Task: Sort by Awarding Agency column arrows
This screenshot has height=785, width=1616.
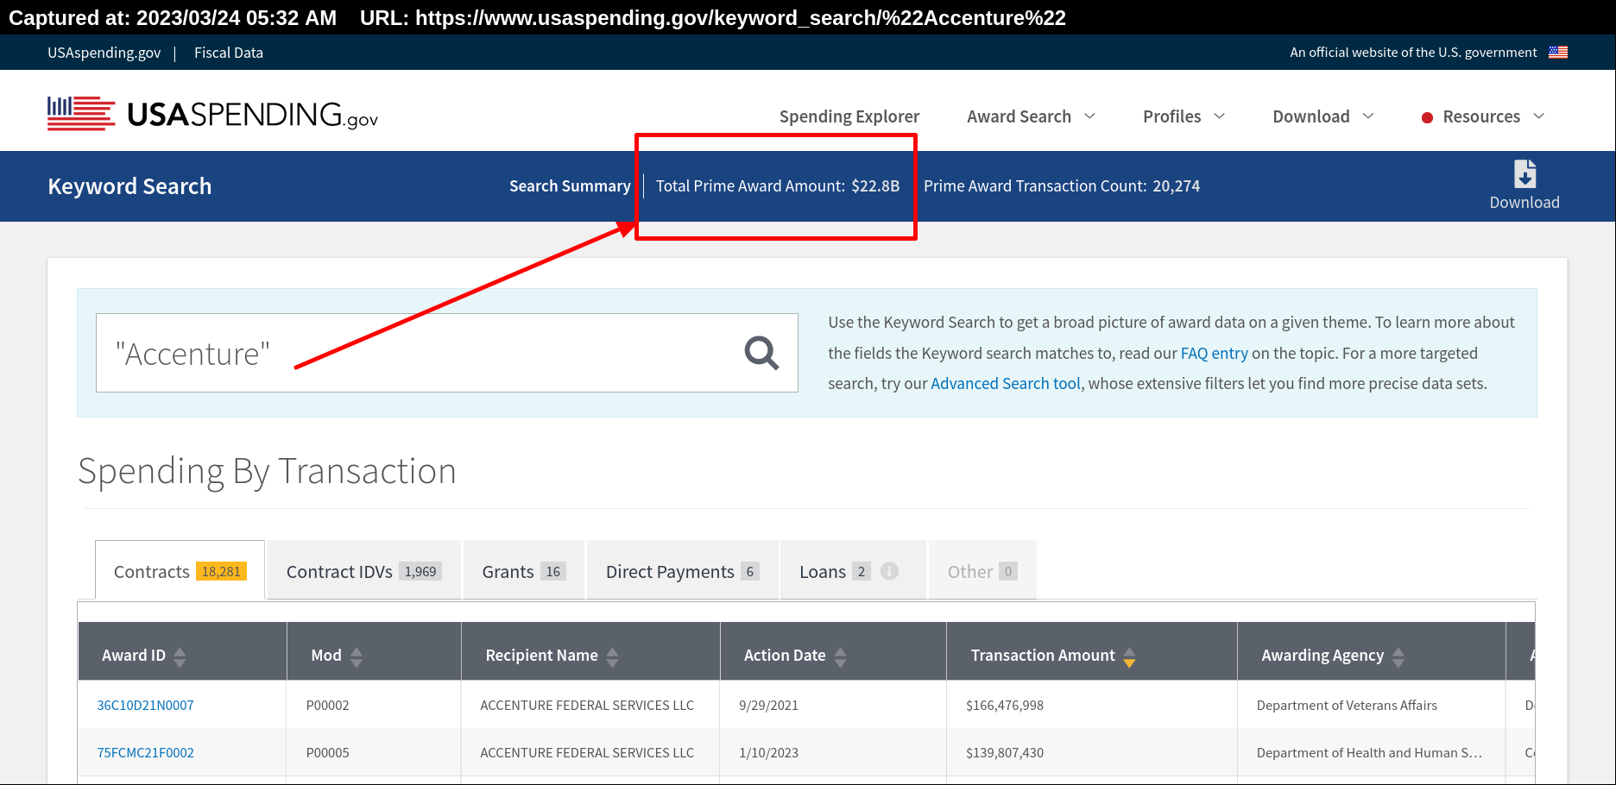Action: point(1398,657)
